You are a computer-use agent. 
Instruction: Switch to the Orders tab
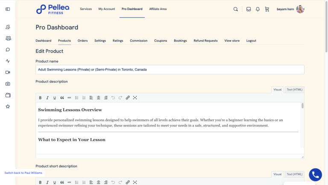[x=82, y=41]
